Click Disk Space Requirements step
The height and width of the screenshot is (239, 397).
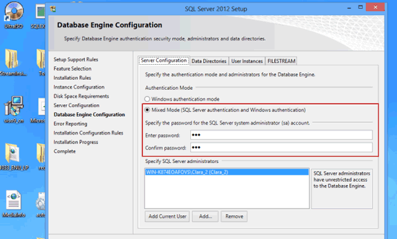[81, 96]
